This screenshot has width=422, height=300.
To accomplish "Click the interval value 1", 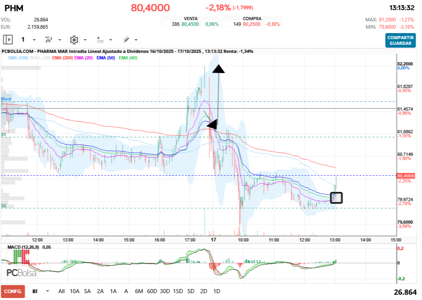I will 23,40.
